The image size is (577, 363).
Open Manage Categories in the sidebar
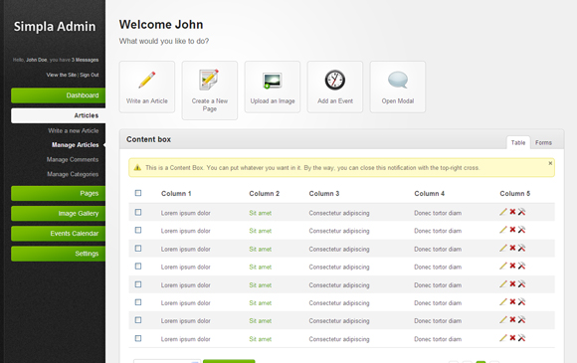(73, 174)
